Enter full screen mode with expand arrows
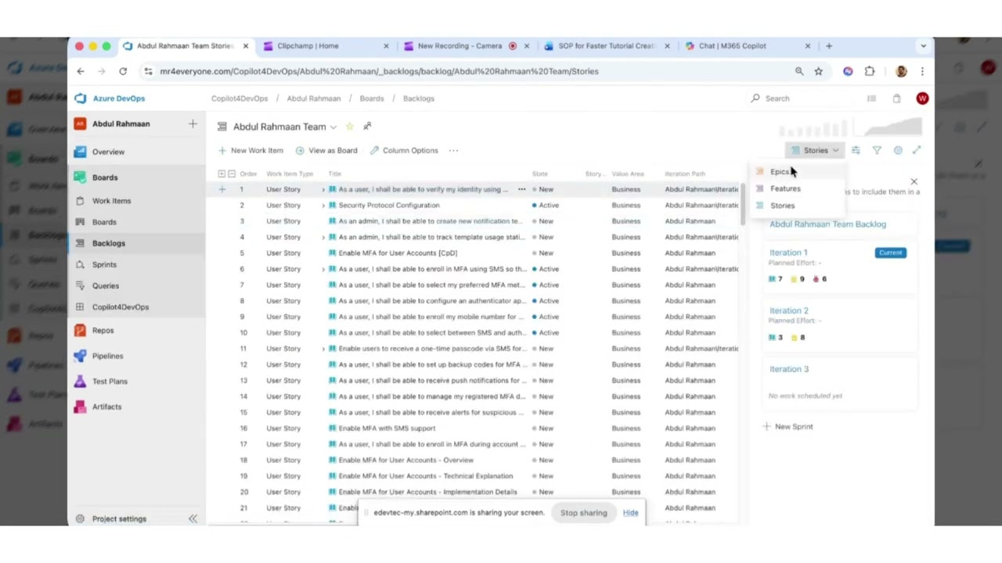Image resolution: width=1002 pixels, height=563 pixels. point(917,150)
